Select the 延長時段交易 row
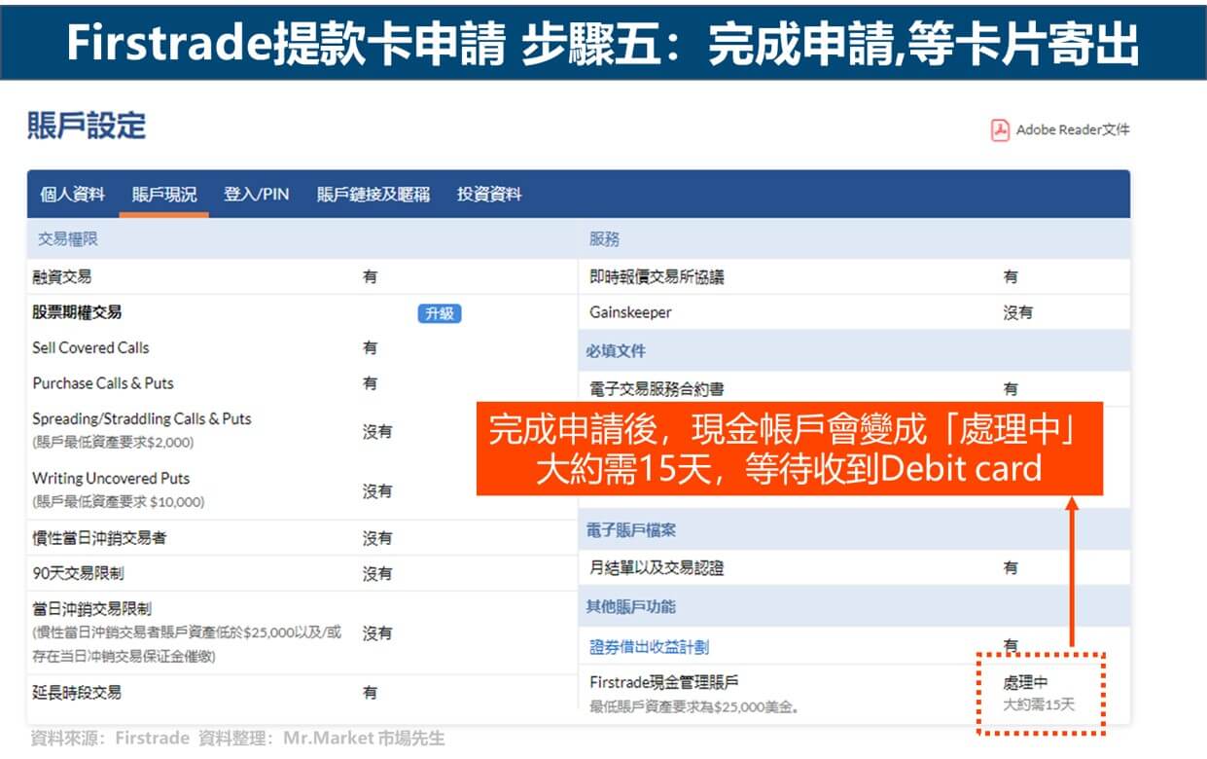Viewport: 1207px width, 759px height. [77, 693]
